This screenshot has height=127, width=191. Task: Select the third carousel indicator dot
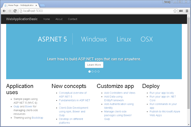[95, 72]
